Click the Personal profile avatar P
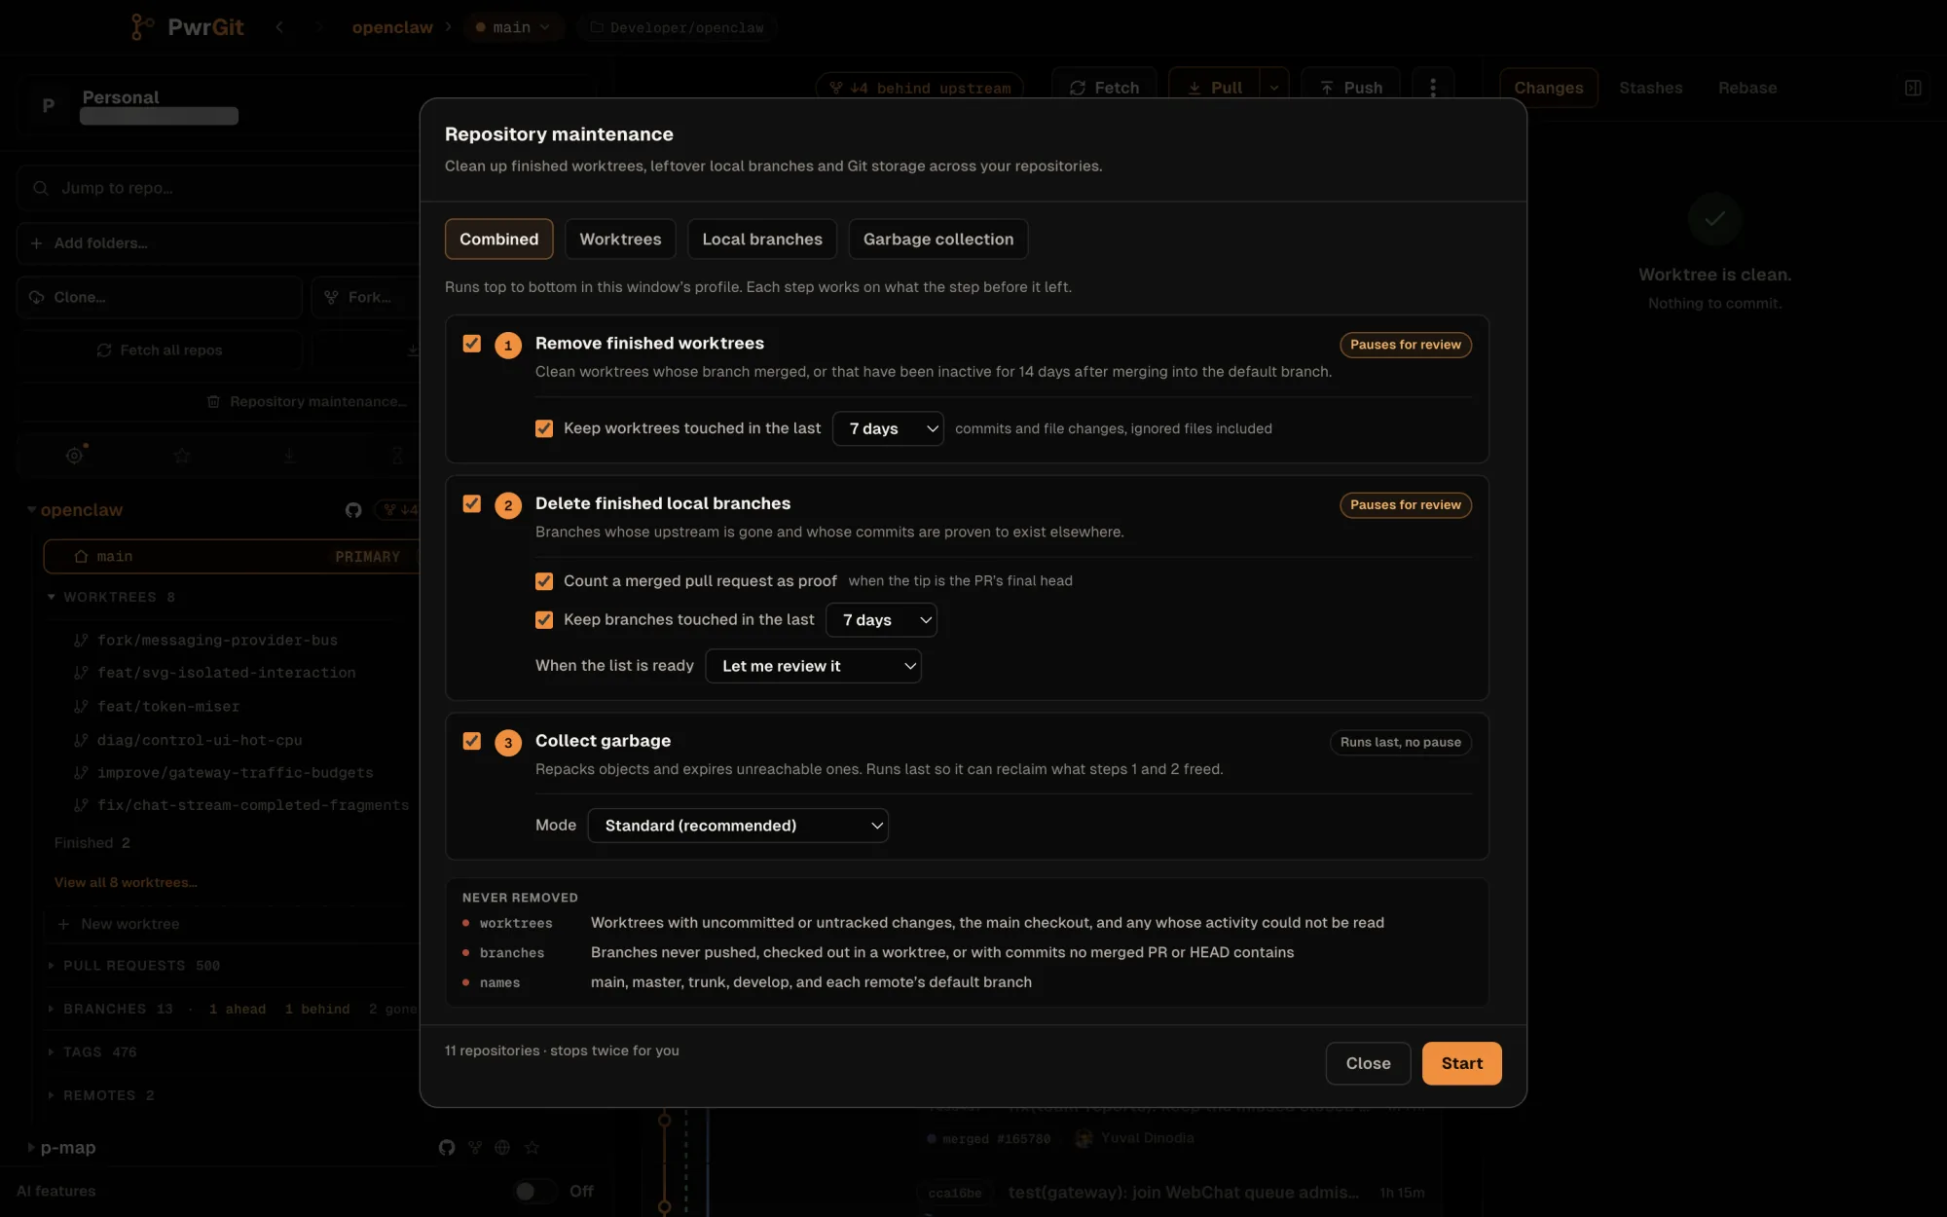The image size is (1947, 1217). point(49,105)
